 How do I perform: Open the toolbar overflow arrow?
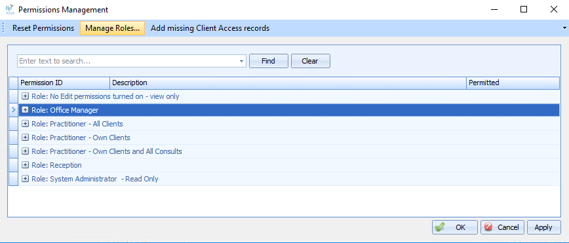(x=564, y=28)
